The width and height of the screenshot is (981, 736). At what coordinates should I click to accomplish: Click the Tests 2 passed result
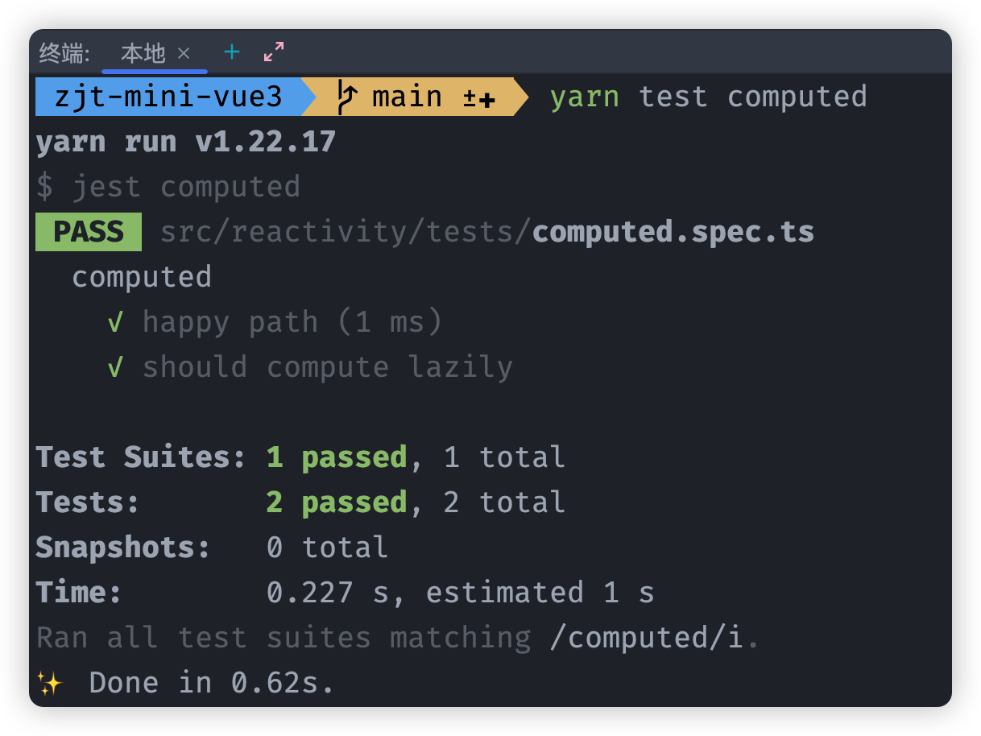click(337, 502)
